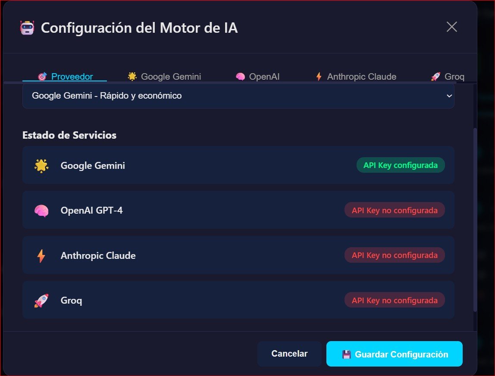Click the chevron on the provider combo box
The height and width of the screenshot is (376, 495).
(449, 96)
